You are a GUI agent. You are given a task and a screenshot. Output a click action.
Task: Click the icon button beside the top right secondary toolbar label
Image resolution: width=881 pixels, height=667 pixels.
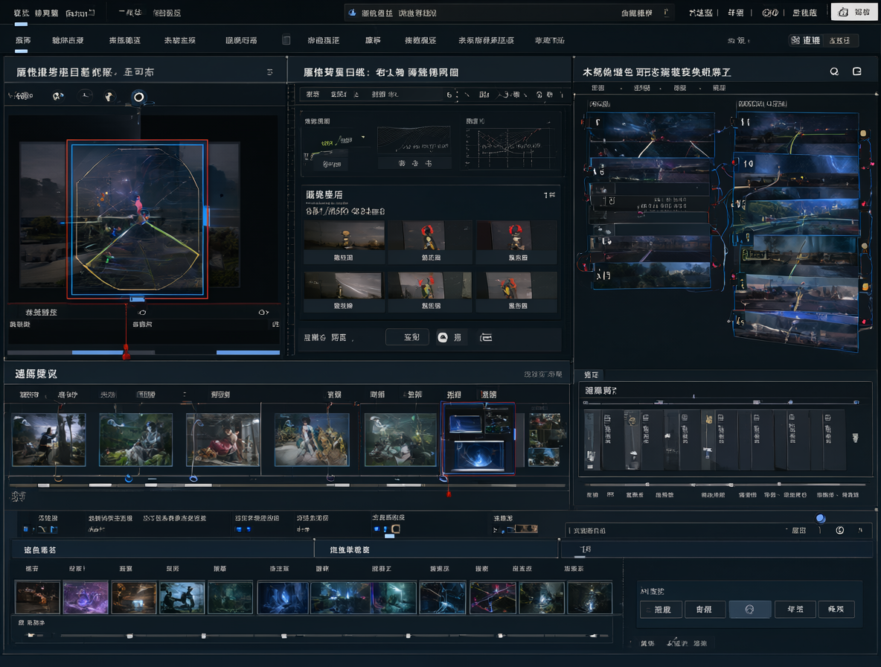coord(795,40)
